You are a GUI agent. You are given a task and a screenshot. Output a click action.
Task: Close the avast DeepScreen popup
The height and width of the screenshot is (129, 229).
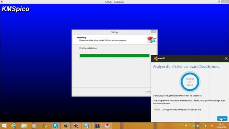(226, 58)
